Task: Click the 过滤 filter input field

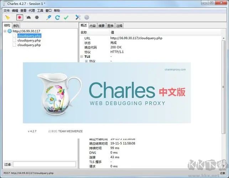Action: (x=45, y=164)
